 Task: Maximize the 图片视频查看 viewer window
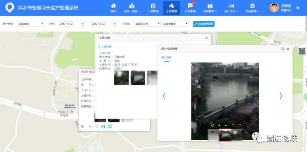tap(283, 49)
